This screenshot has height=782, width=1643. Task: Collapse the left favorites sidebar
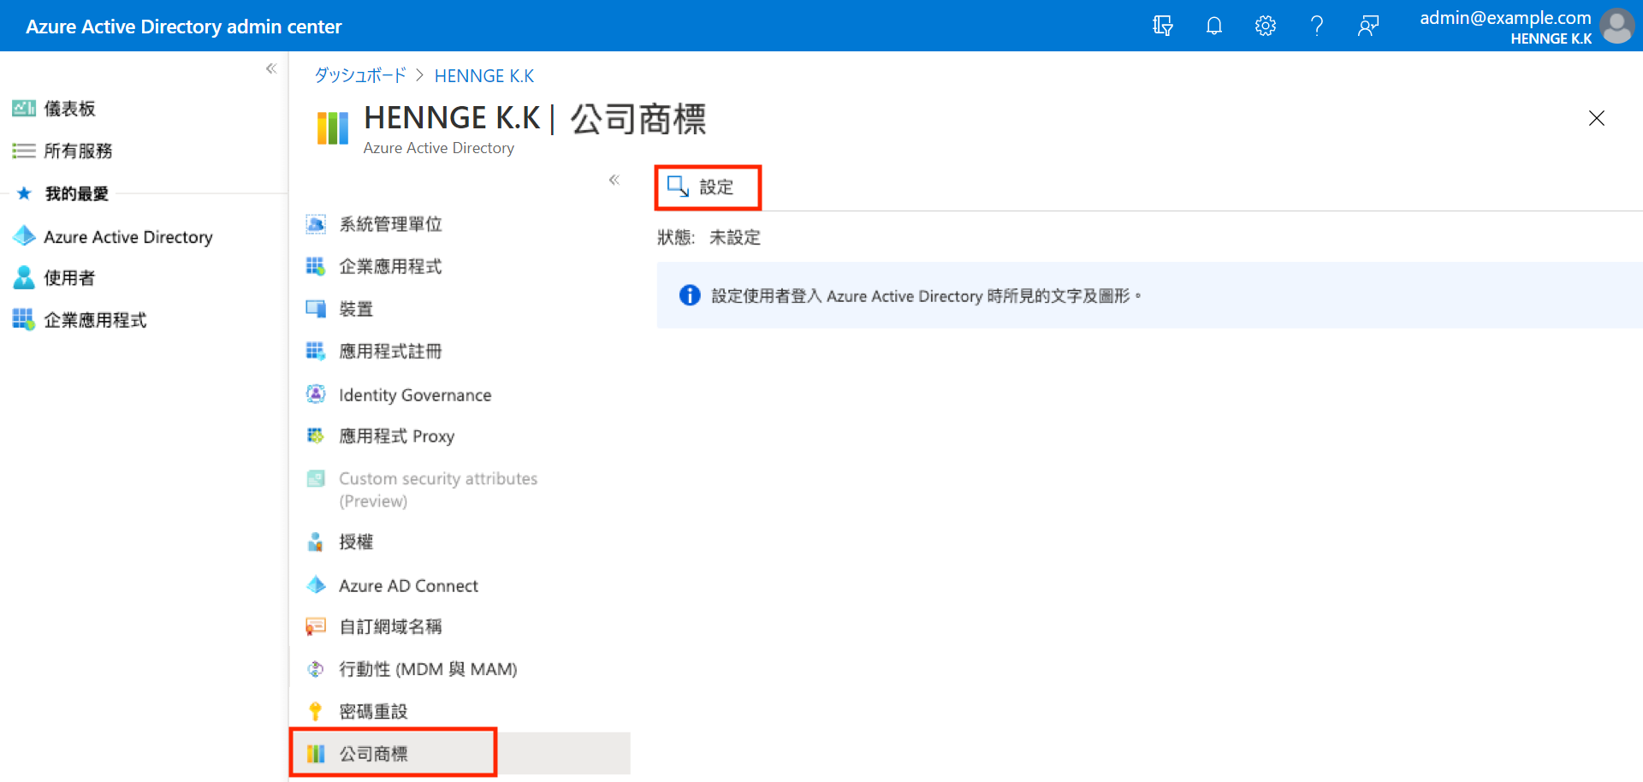[x=271, y=68]
